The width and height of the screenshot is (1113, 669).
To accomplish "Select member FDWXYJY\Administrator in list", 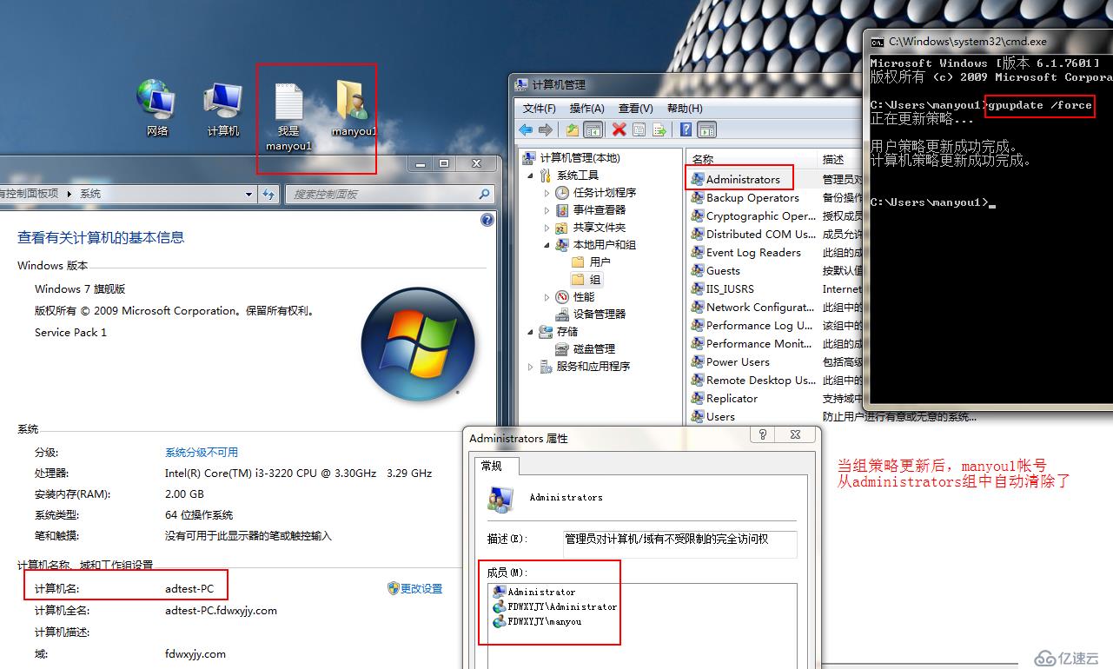I will (554, 606).
